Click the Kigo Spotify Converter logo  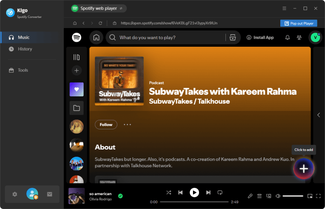click(10, 13)
